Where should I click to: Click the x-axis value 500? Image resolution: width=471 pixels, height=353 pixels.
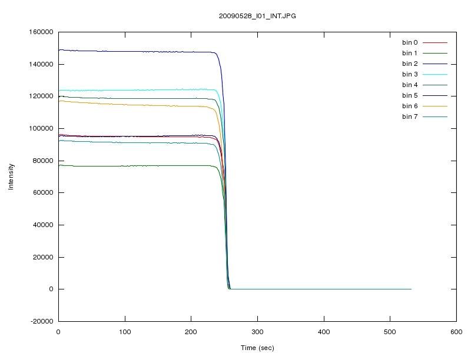click(390, 332)
